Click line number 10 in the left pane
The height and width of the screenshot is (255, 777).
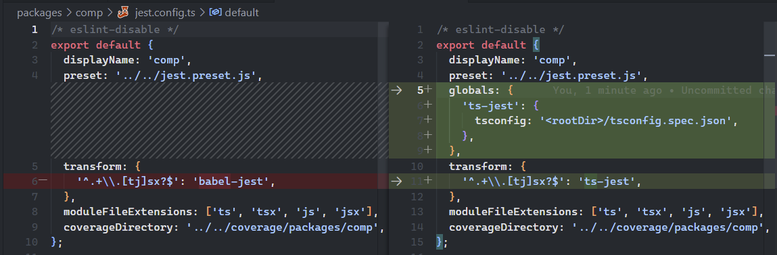pyautogui.click(x=32, y=242)
